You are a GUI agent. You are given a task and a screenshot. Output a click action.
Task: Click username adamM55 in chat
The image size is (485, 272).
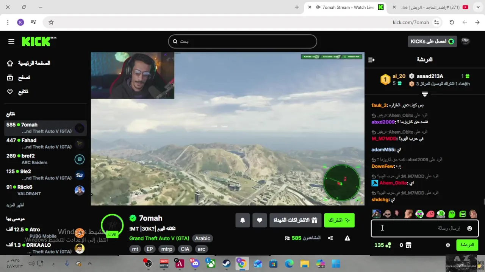(383, 150)
